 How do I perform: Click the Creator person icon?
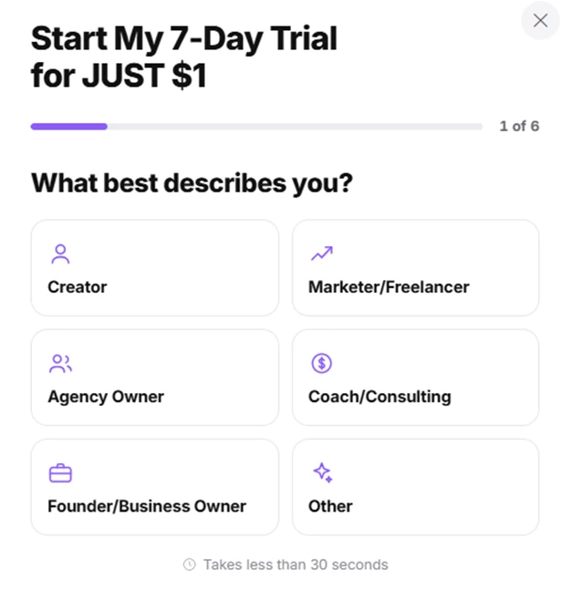[60, 254]
